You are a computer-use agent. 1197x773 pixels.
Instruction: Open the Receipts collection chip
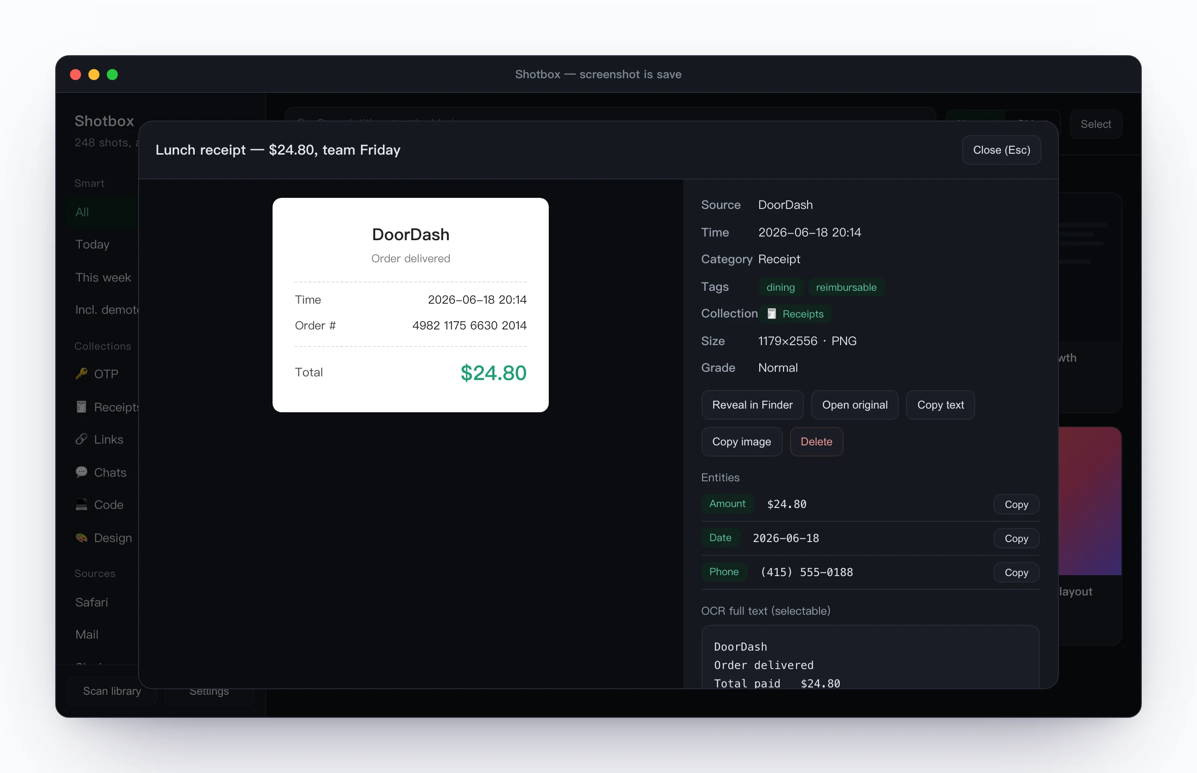(796, 314)
